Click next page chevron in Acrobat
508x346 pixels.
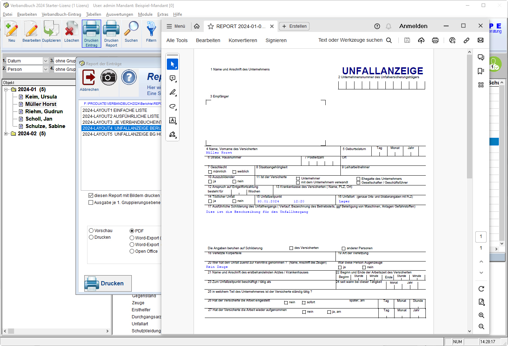click(481, 273)
